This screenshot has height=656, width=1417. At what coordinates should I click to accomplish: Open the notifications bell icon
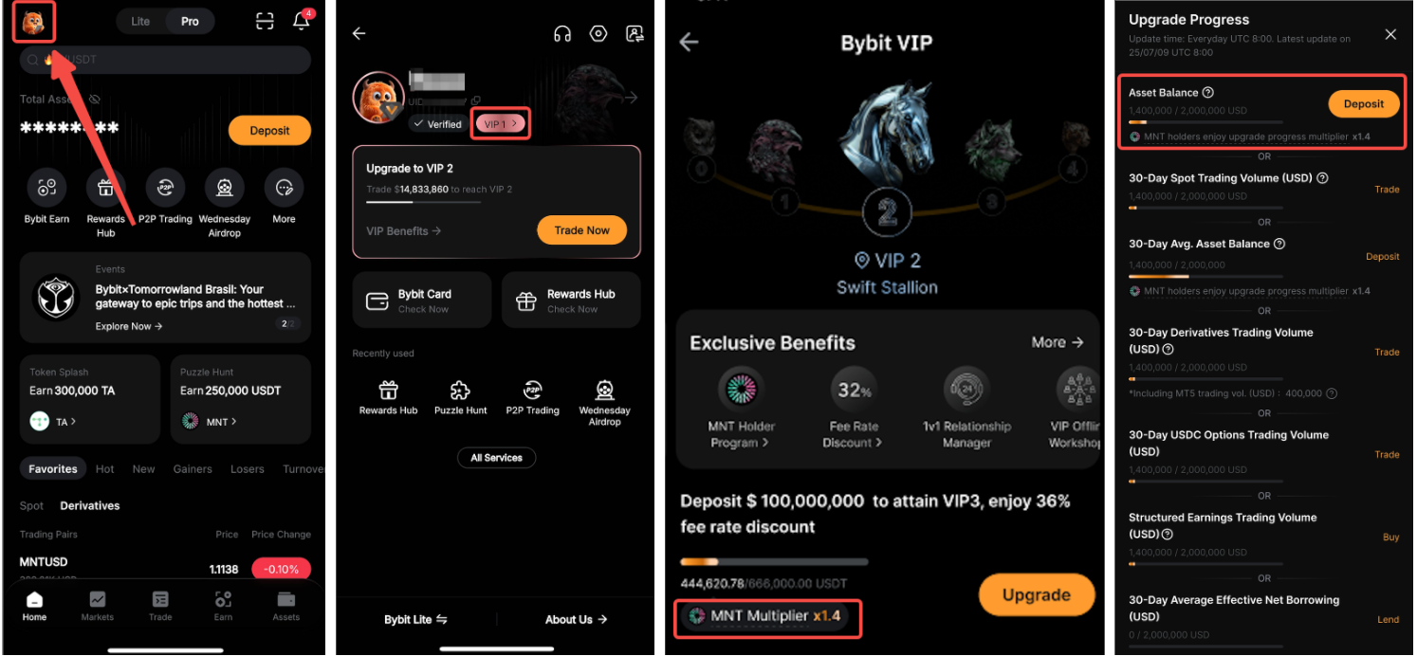click(302, 21)
